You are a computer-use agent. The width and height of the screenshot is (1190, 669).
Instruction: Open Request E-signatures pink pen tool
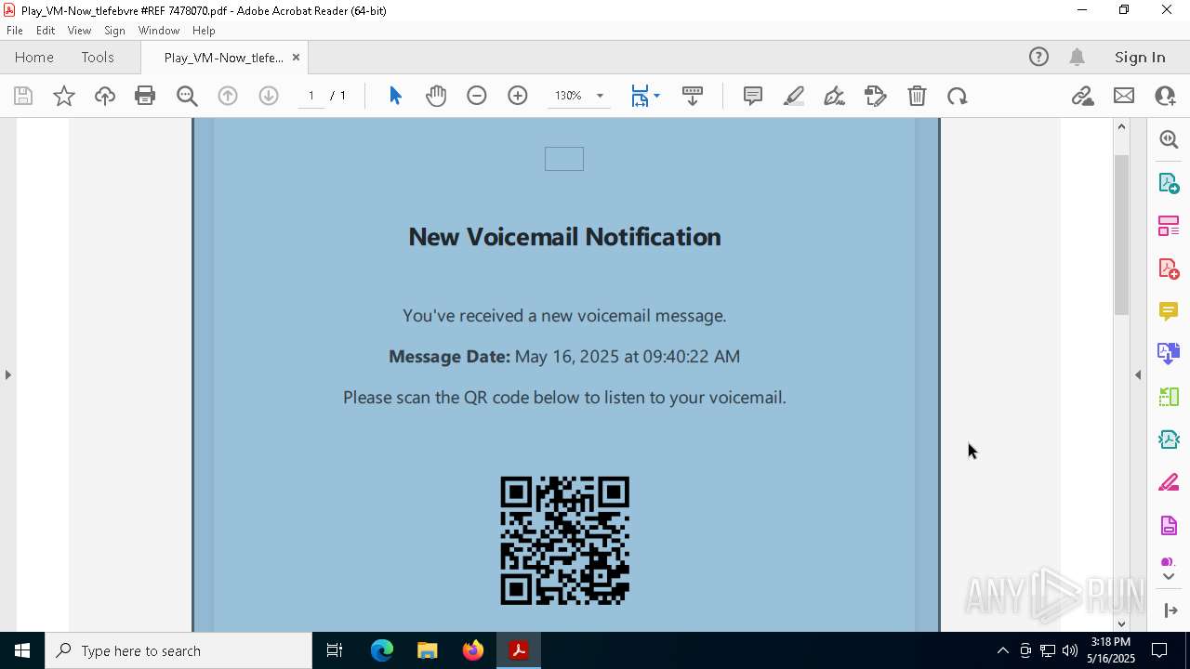click(x=1169, y=482)
